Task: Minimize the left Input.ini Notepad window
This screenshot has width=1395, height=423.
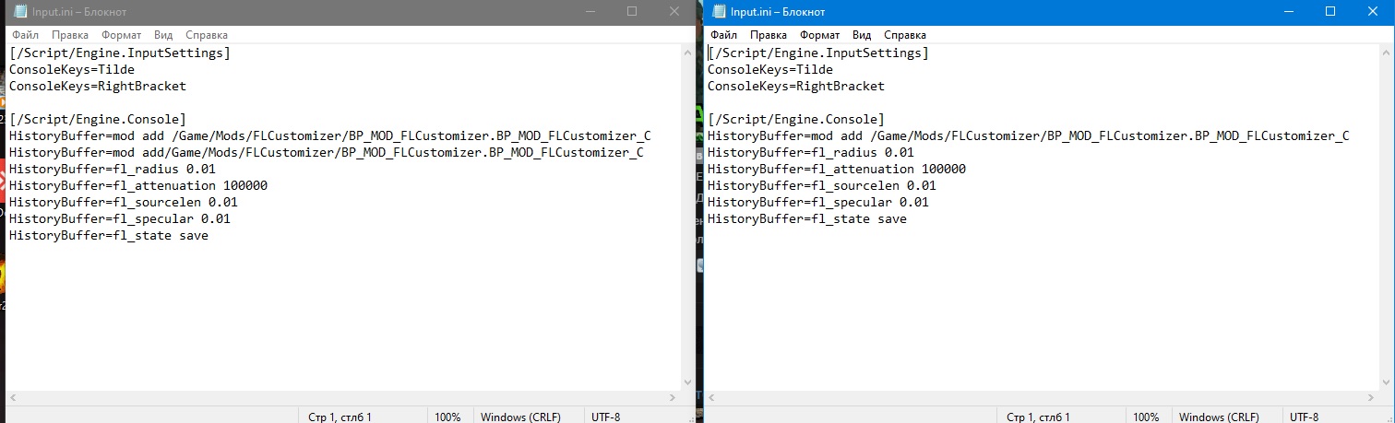Action: (590, 12)
